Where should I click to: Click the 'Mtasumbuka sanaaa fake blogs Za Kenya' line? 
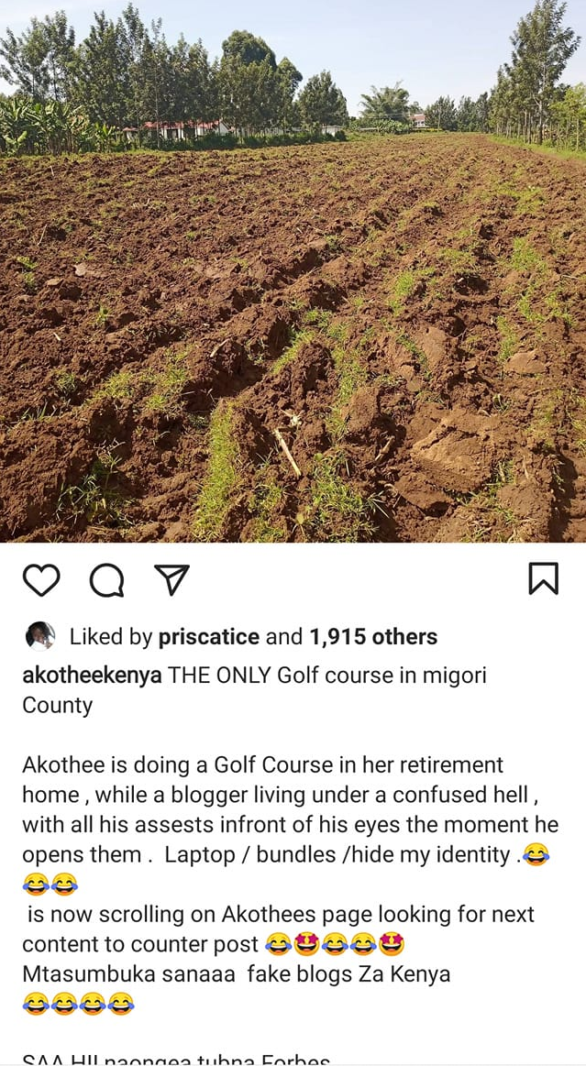pos(237,974)
